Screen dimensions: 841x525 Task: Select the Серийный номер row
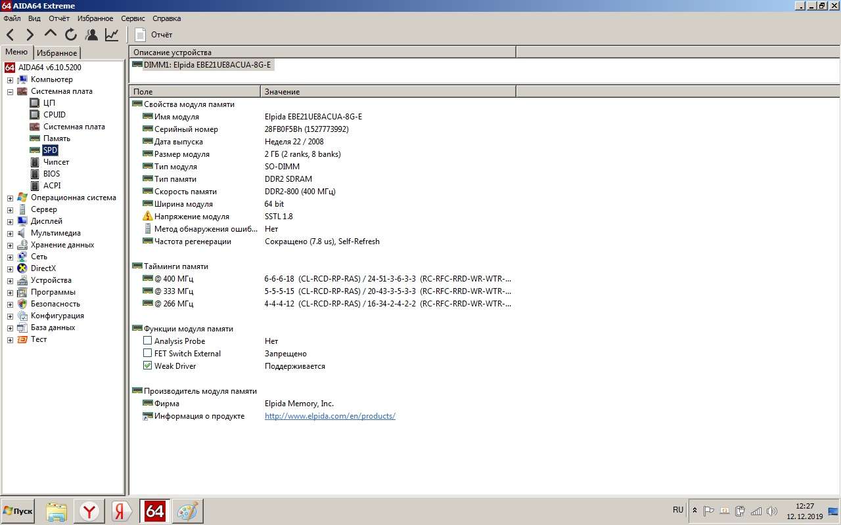coord(322,129)
